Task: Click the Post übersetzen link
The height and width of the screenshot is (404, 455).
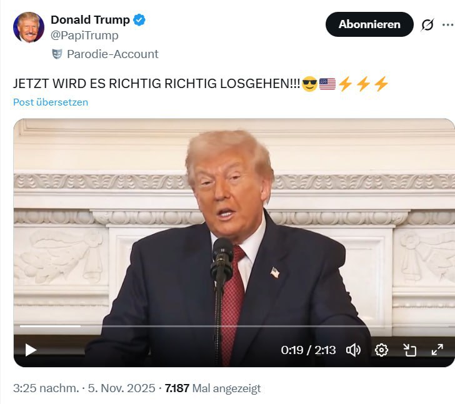Action: pos(51,102)
